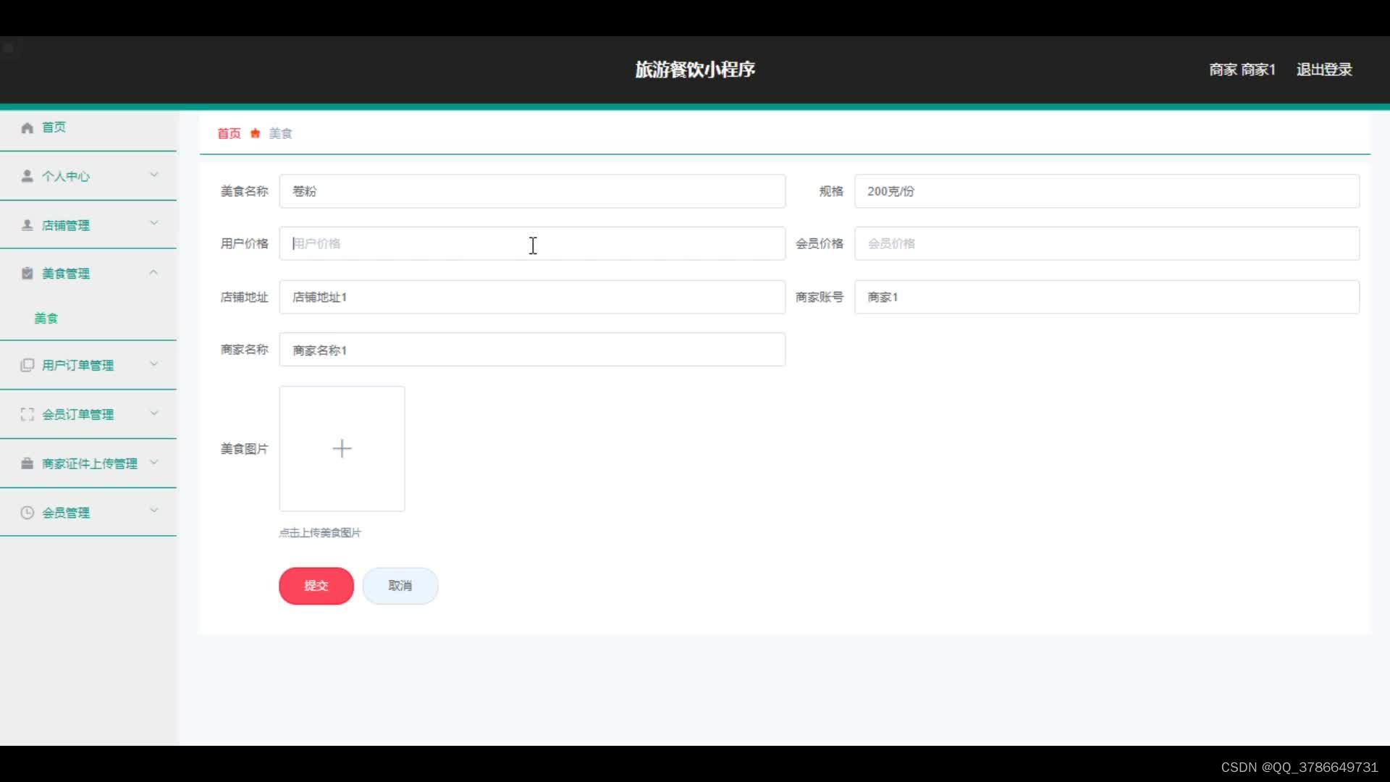The image size is (1390, 782).
Task: Click the clipboard icon next to 美食管理
Action: click(x=28, y=273)
